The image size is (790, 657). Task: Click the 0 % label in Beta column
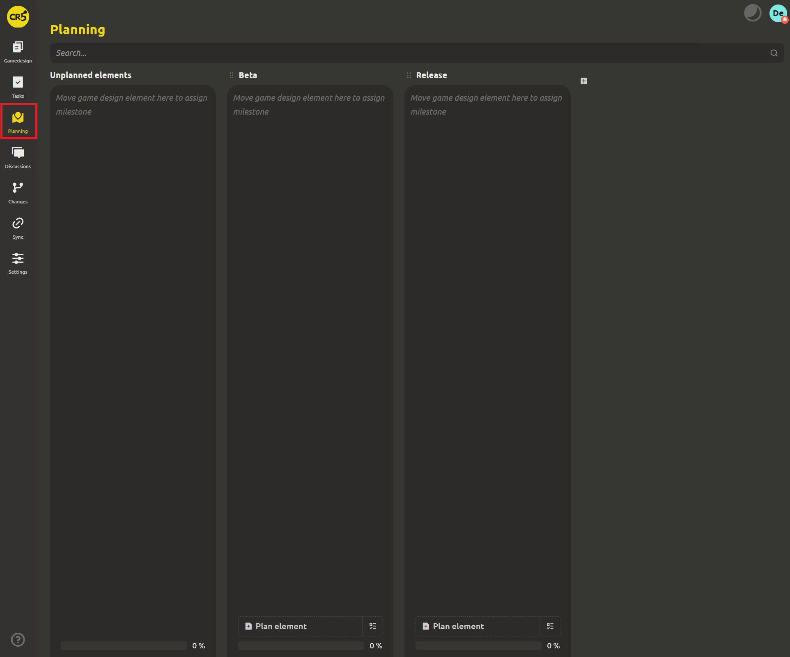[x=376, y=645]
